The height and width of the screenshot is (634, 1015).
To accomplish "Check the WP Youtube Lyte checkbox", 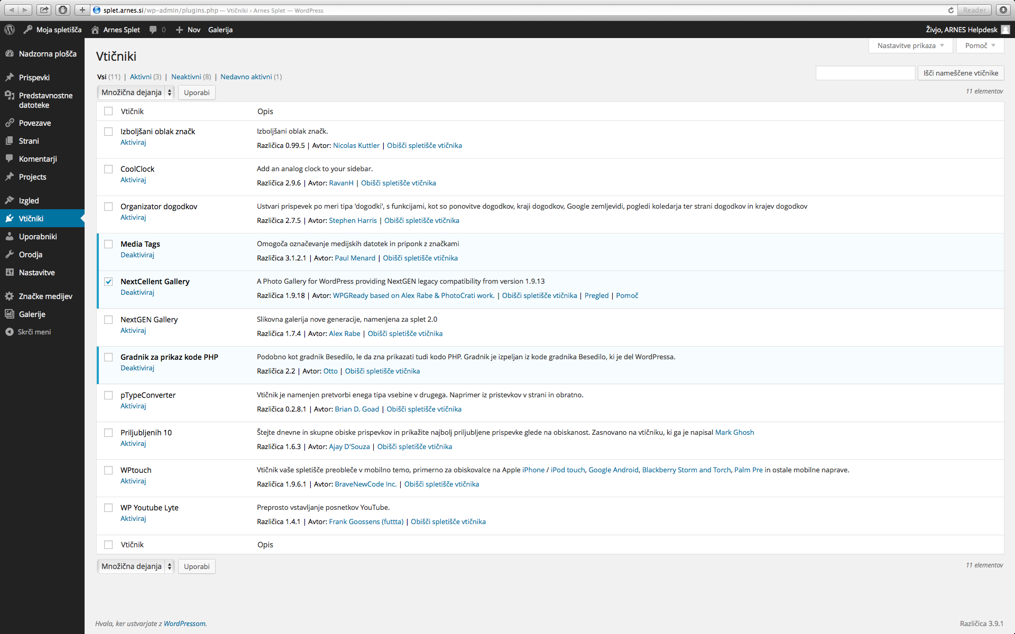I will click(x=108, y=508).
